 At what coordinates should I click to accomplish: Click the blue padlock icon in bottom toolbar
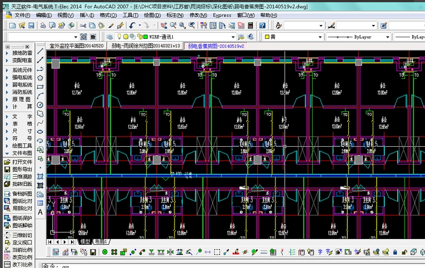click(x=395, y=252)
